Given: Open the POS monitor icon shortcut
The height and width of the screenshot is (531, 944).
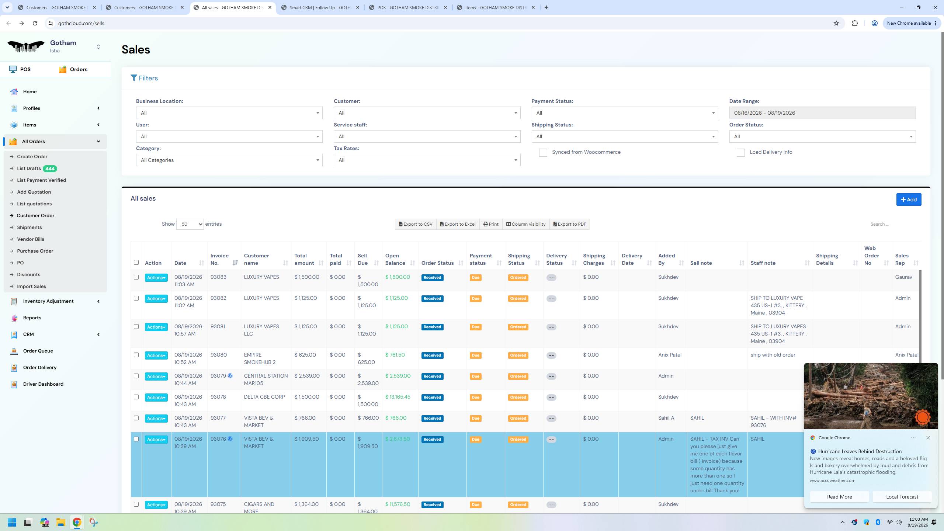Looking at the screenshot, I should tap(13, 69).
